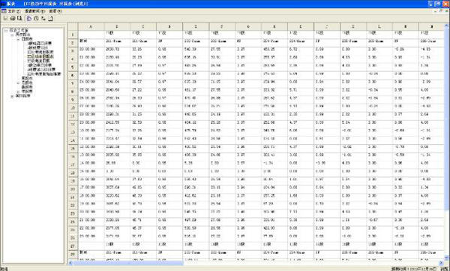Select the highlighted report under 日报表
The image size is (450, 271).
click(40, 56)
